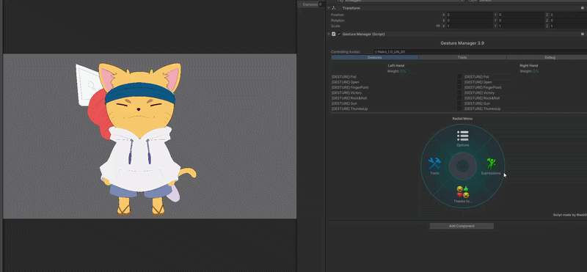Select the Expressions panel tab beside the Game view
The width and height of the screenshot is (587, 272).
[x=307, y=4]
